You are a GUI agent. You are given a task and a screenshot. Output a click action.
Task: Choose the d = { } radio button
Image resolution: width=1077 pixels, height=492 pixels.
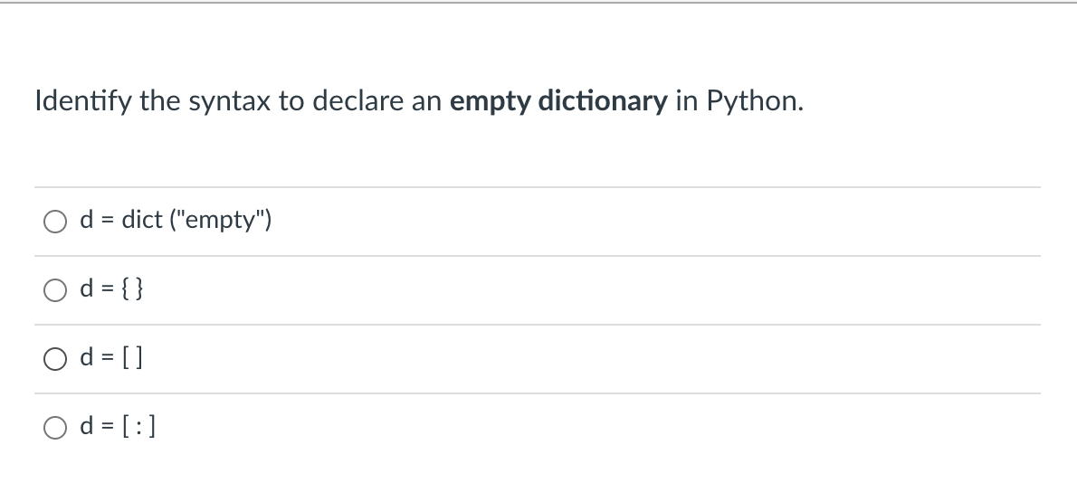55,290
